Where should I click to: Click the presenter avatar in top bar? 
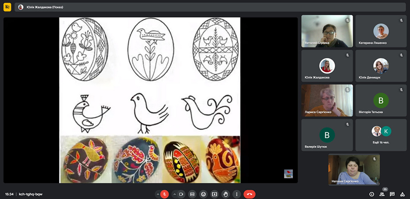click(20, 7)
